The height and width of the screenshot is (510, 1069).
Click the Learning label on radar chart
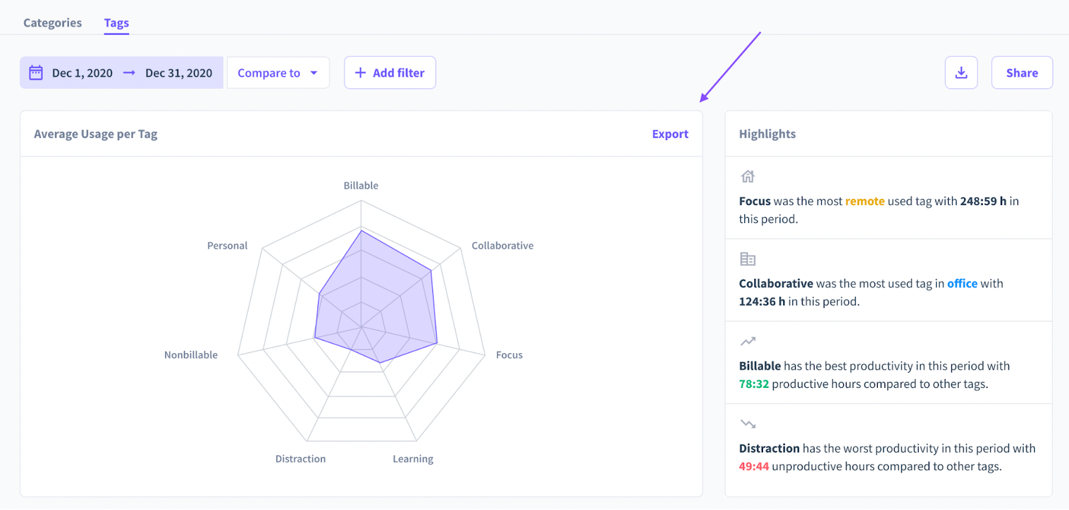(413, 459)
